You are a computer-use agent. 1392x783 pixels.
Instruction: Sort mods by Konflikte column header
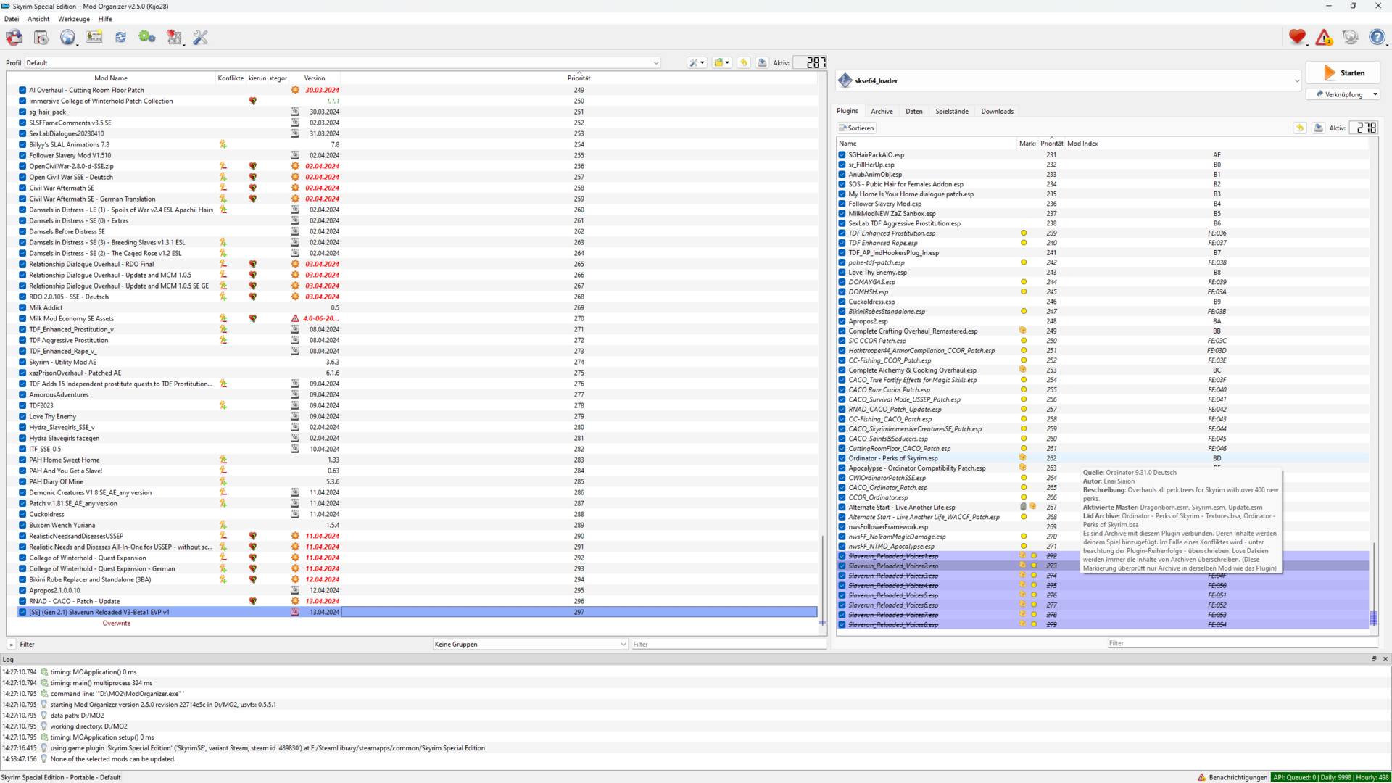pyautogui.click(x=231, y=78)
